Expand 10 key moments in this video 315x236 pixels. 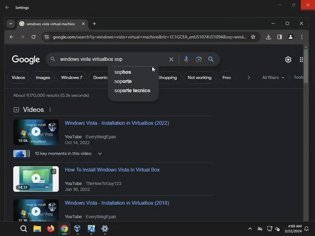tap(100, 154)
